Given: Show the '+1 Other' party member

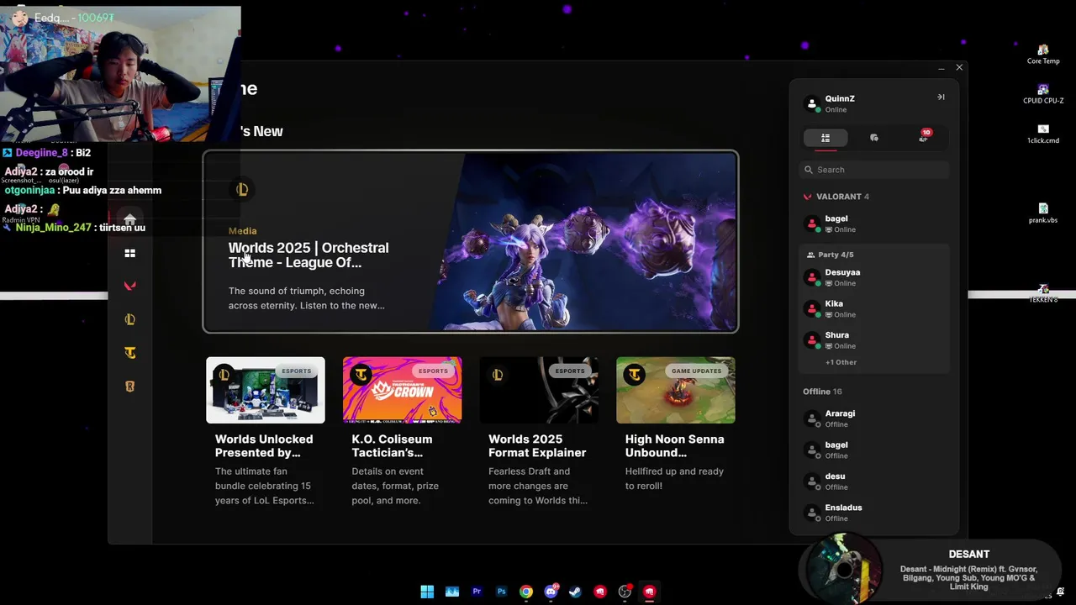Looking at the screenshot, I should (841, 362).
